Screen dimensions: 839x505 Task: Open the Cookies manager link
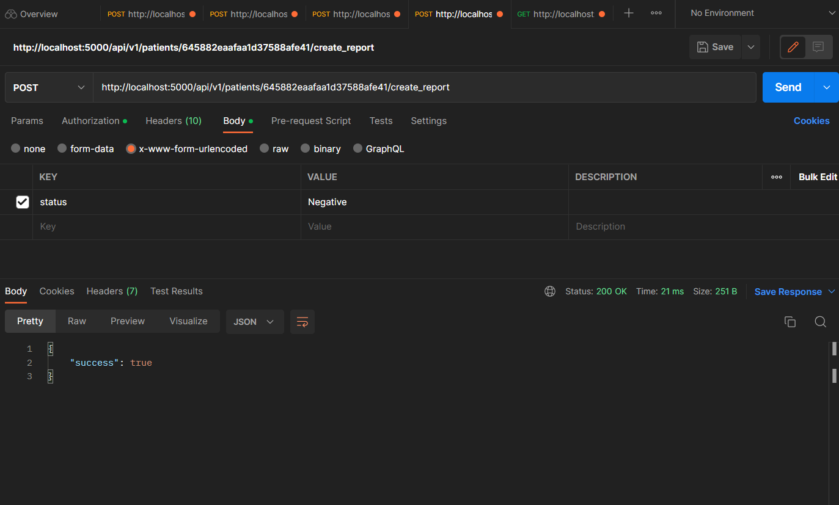[x=811, y=120]
